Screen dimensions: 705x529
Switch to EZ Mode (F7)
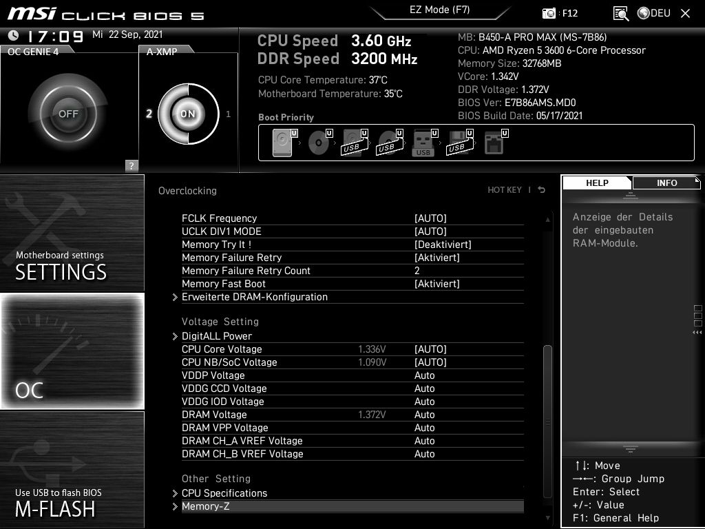point(441,10)
